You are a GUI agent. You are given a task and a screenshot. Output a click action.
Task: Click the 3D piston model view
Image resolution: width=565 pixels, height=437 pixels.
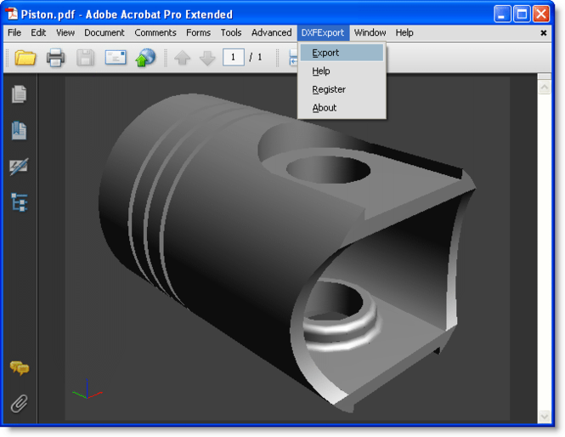tap(287, 253)
